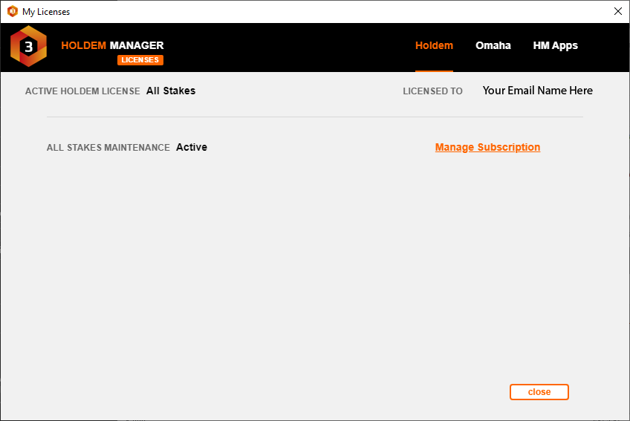The image size is (630, 421).
Task: Click 'Your Email Name Here' text
Action: (538, 91)
